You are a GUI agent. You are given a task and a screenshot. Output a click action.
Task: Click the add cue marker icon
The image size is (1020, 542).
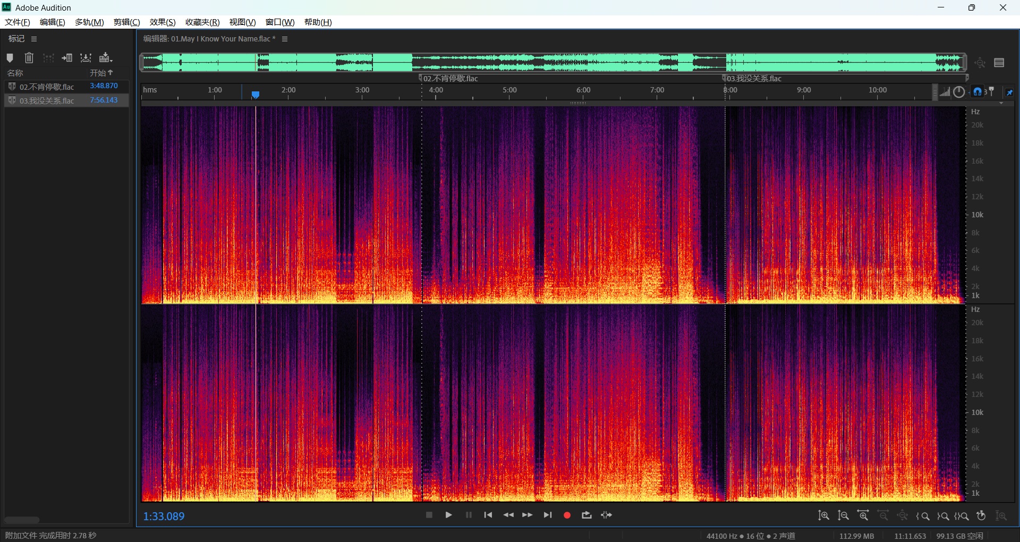point(10,58)
